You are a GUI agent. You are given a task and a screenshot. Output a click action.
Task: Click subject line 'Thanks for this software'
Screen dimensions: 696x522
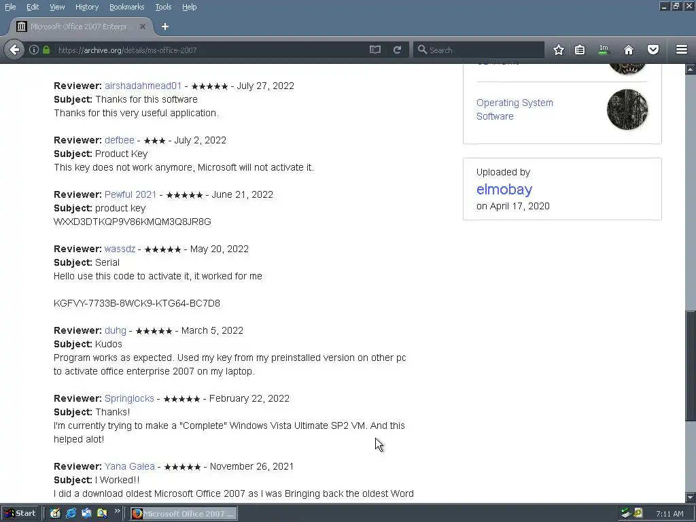tap(147, 99)
